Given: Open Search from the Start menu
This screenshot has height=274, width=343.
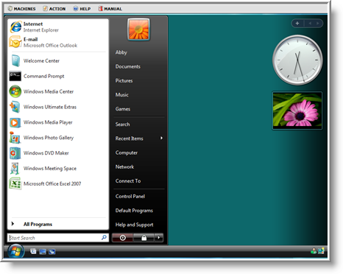Looking at the screenshot, I should click(x=122, y=124).
